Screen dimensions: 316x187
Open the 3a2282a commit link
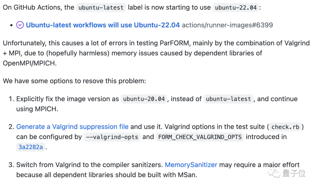[x=31, y=147]
